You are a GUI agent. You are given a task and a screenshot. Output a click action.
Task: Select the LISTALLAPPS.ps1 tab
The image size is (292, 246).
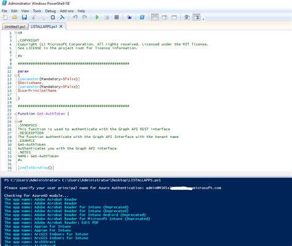click(x=44, y=27)
